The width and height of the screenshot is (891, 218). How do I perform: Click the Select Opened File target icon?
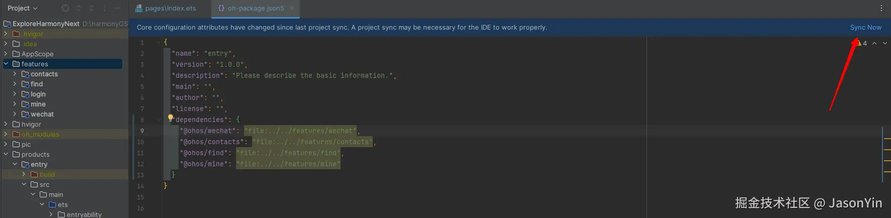65,8
